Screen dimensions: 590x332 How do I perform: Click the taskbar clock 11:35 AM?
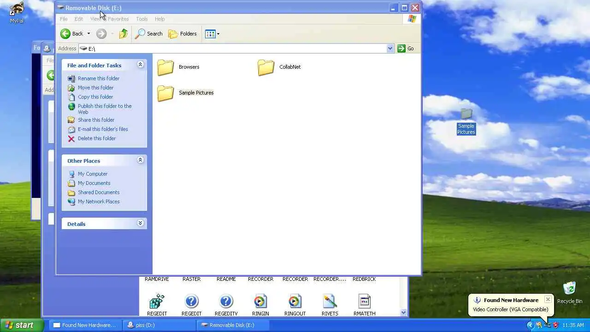coord(573,325)
